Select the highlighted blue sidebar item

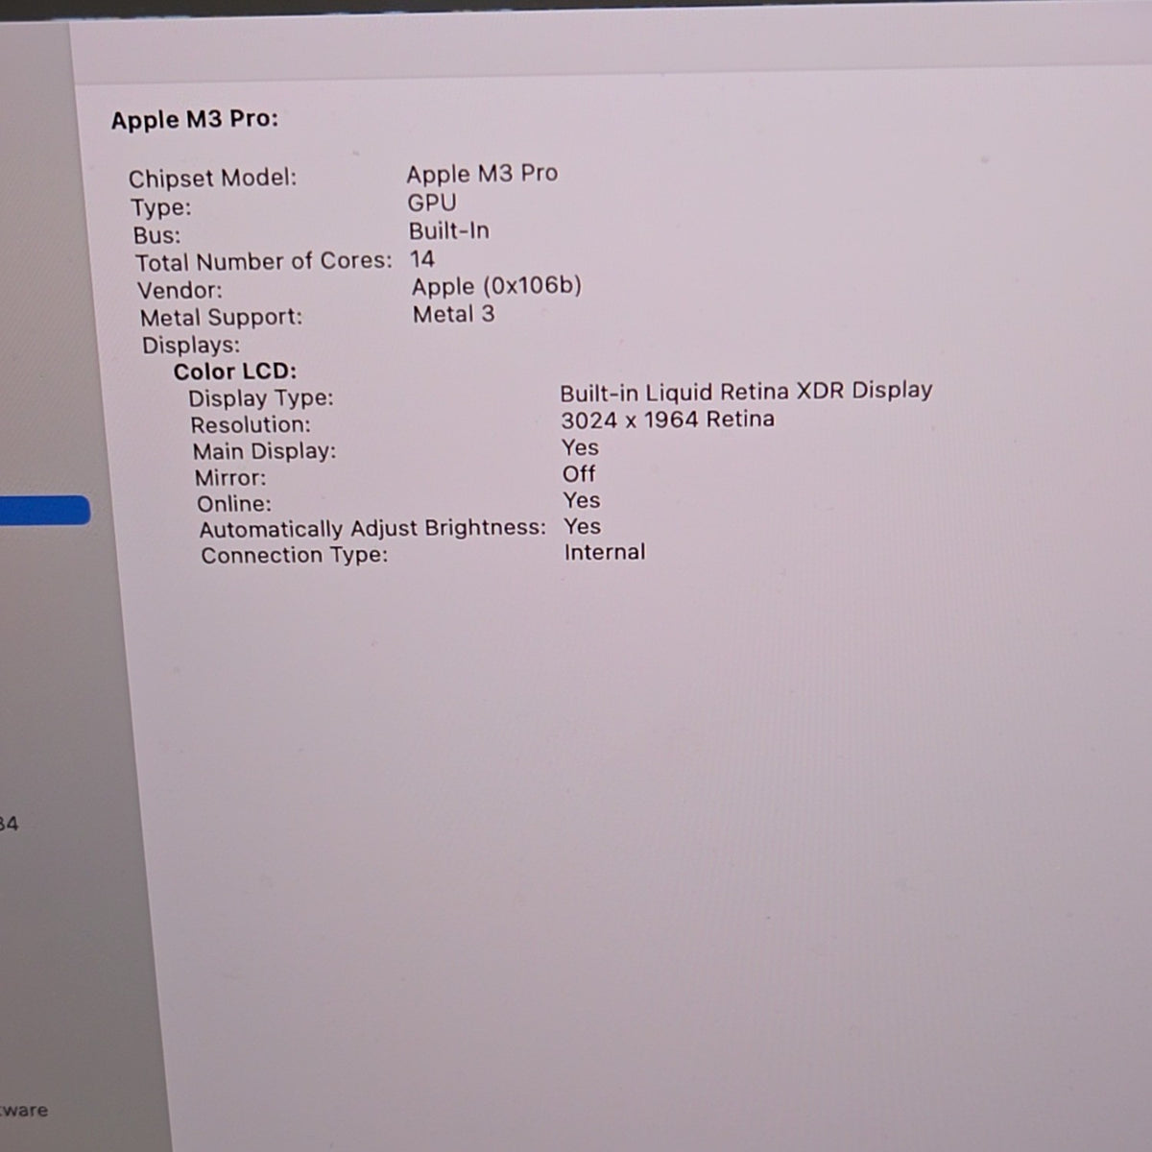pyautogui.click(x=45, y=510)
